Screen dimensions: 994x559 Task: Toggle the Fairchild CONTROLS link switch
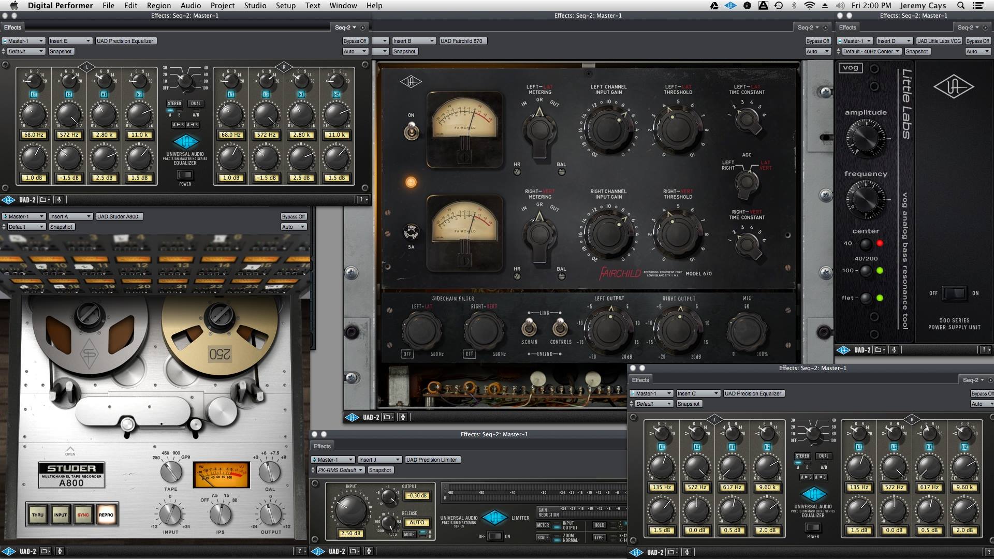[x=560, y=327]
